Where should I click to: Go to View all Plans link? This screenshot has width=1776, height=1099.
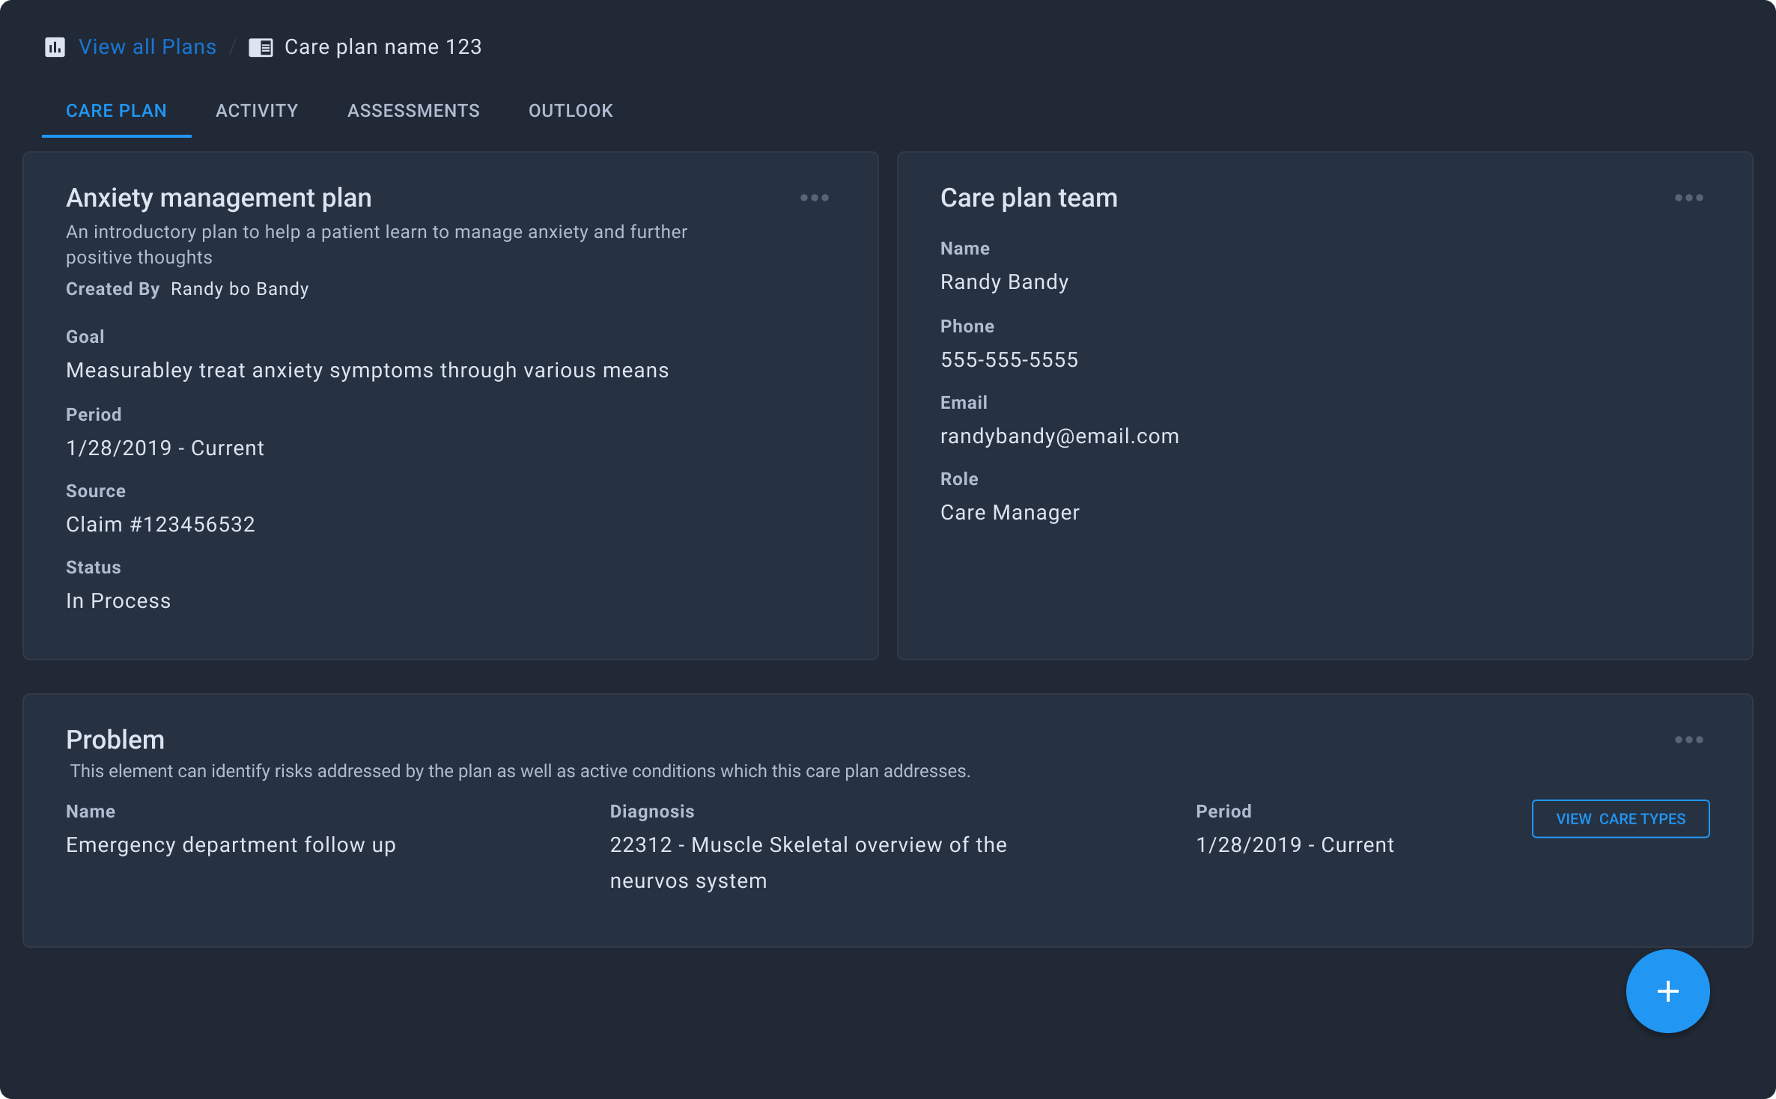[147, 47]
